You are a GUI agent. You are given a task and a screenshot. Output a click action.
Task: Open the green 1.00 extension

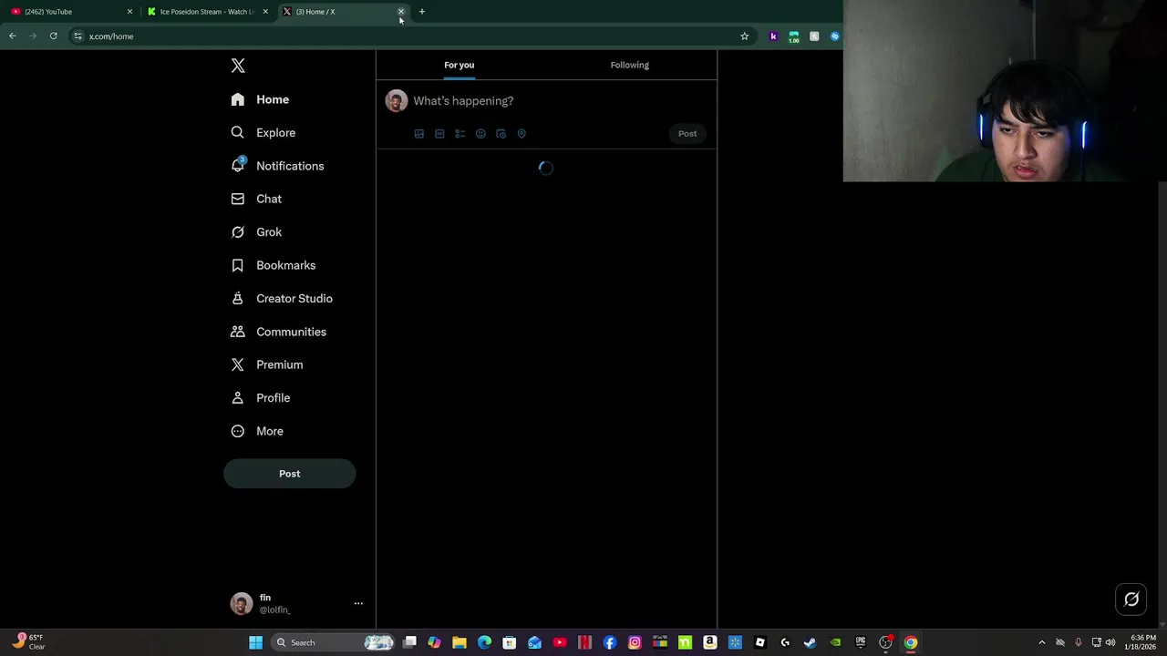coord(794,36)
